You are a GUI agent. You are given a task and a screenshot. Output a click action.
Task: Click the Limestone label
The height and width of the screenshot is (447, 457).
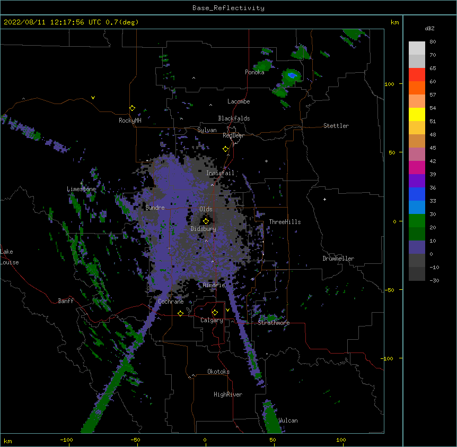pyautogui.click(x=81, y=189)
